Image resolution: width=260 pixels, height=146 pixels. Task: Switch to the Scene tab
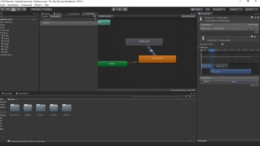click(x=45, y=14)
